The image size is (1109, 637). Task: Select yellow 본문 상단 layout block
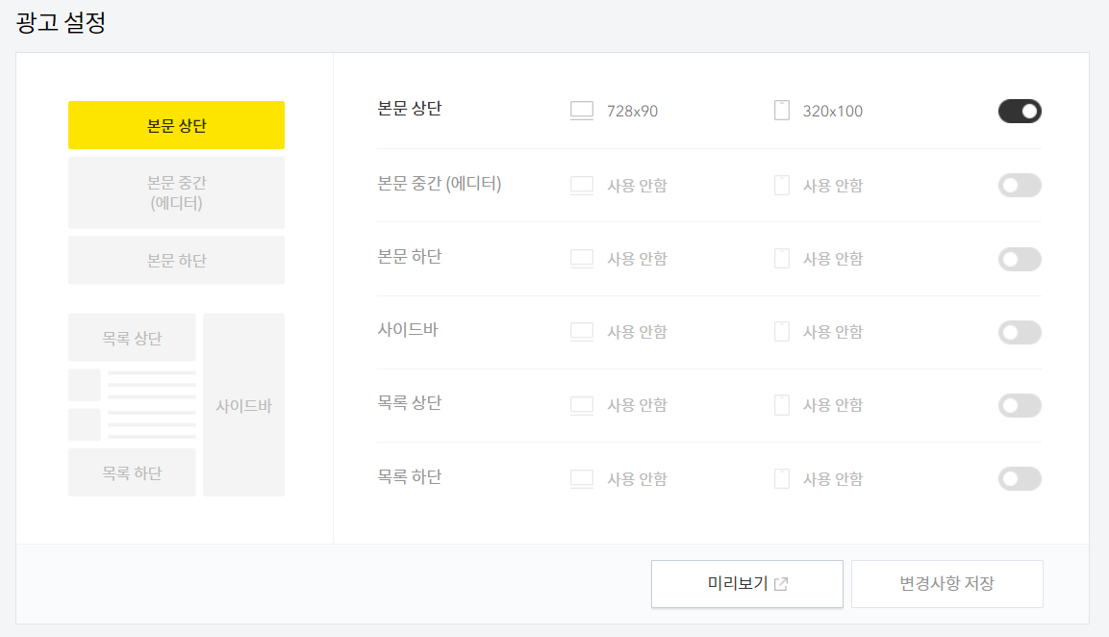click(x=176, y=125)
